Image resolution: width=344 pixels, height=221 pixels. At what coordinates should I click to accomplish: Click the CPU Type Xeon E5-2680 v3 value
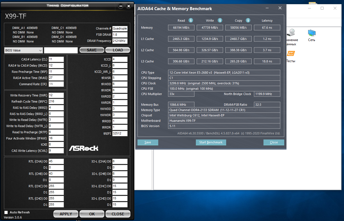224,73
